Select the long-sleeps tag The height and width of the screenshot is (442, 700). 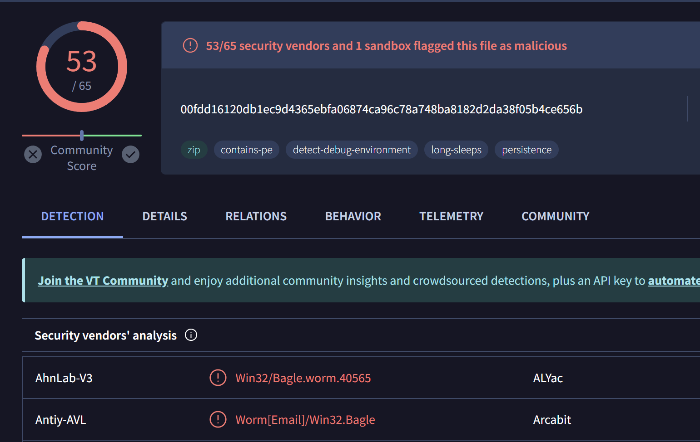click(456, 150)
